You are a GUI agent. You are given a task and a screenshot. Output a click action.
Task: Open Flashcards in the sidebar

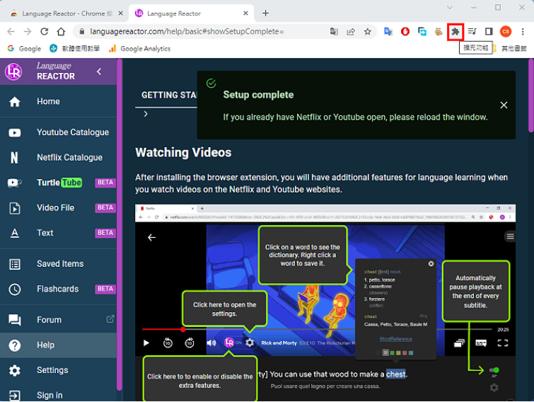coord(58,289)
